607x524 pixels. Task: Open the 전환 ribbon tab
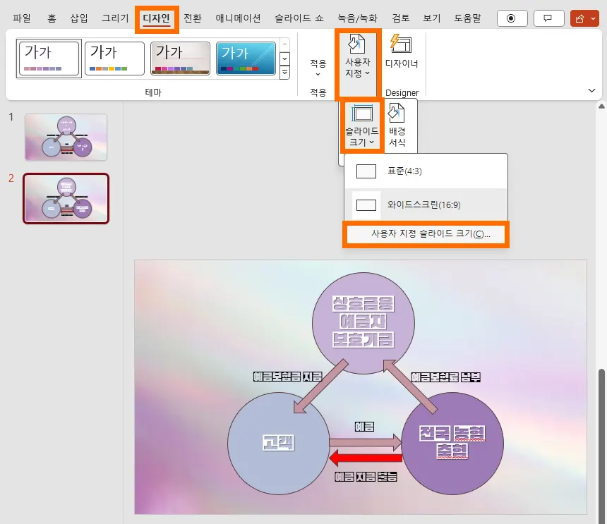pos(193,18)
